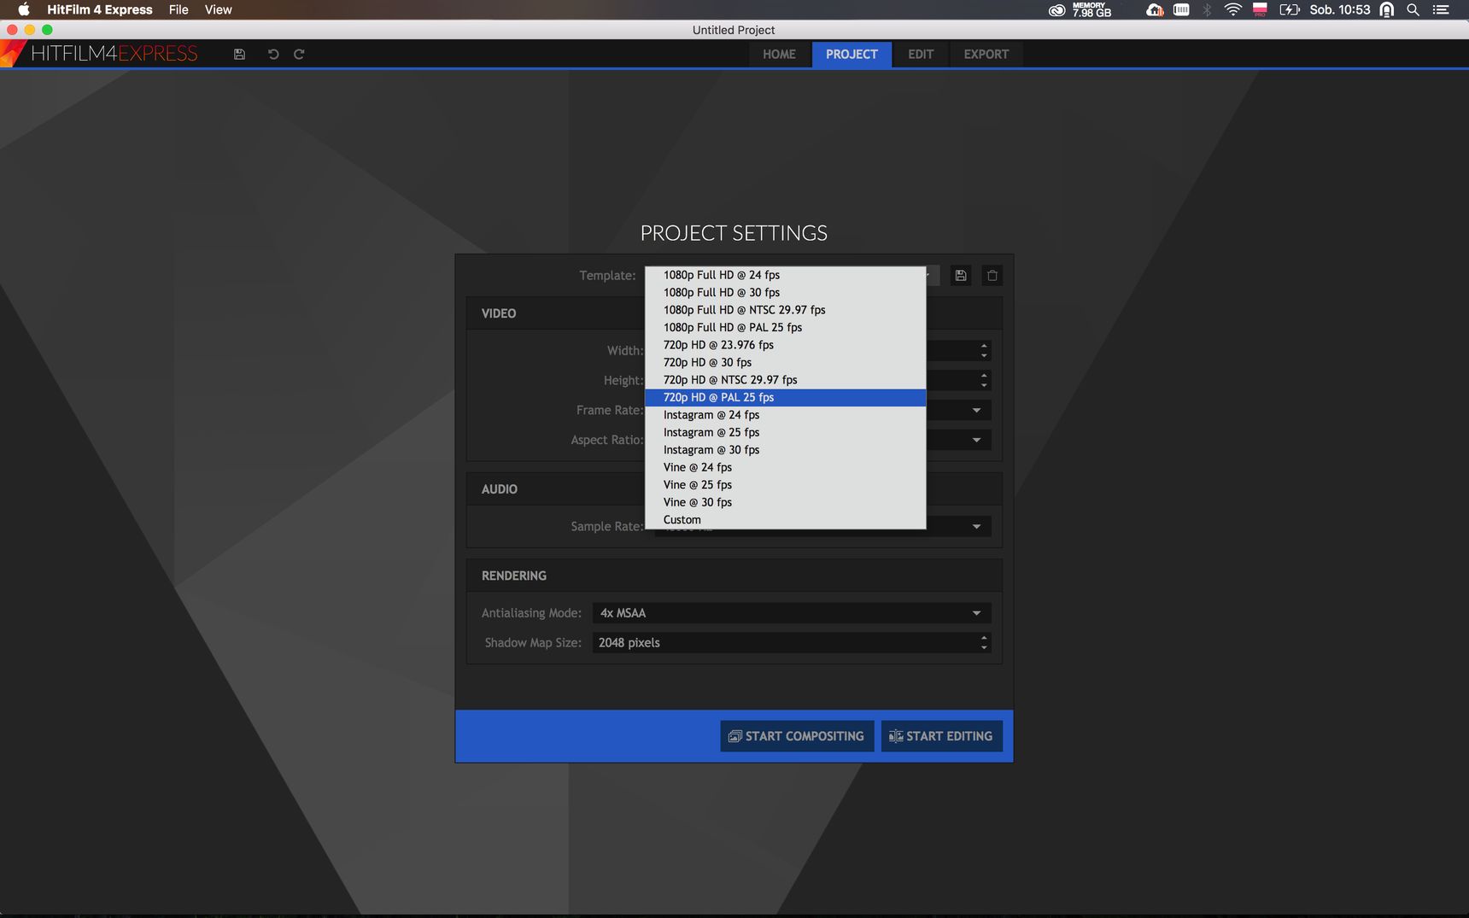Choose Vine @ 25 fps template
This screenshot has width=1469, height=918.
click(785, 485)
